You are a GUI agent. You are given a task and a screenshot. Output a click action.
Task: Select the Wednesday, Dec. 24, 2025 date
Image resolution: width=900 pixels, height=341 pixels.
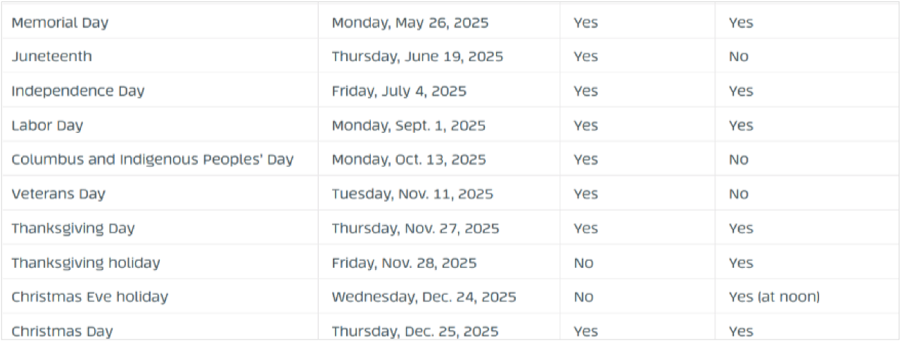[x=424, y=297]
